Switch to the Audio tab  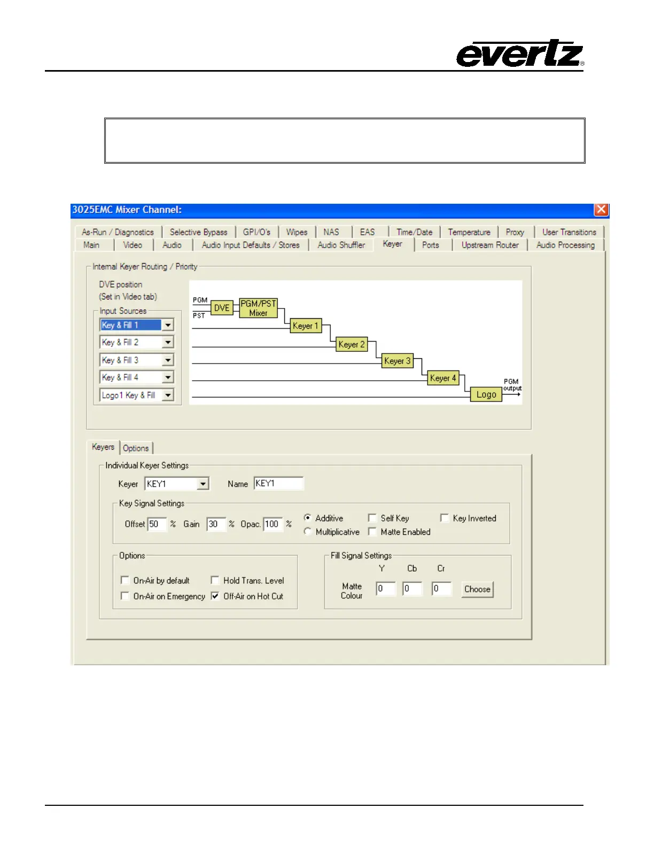(172, 245)
